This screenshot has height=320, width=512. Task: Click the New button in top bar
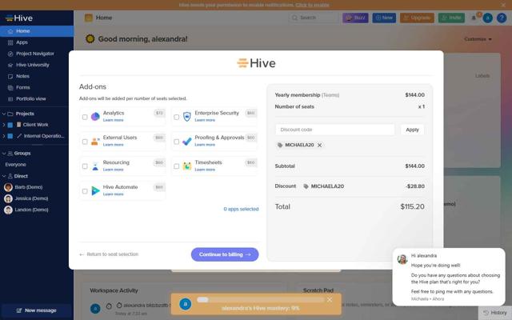click(x=384, y=18)
